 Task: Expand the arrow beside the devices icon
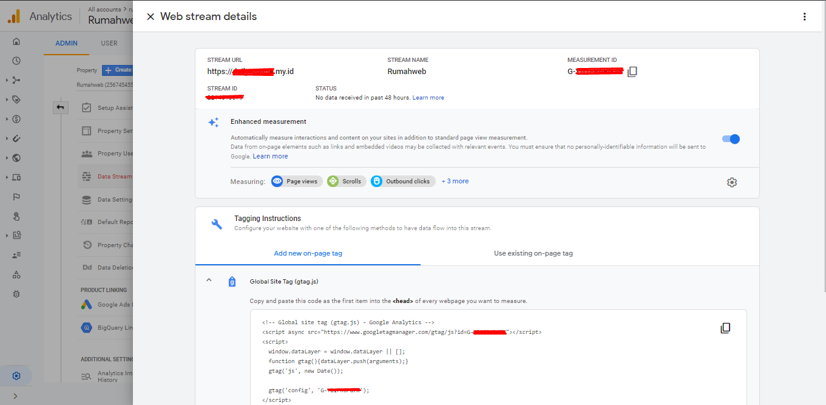tap(7, 177)
